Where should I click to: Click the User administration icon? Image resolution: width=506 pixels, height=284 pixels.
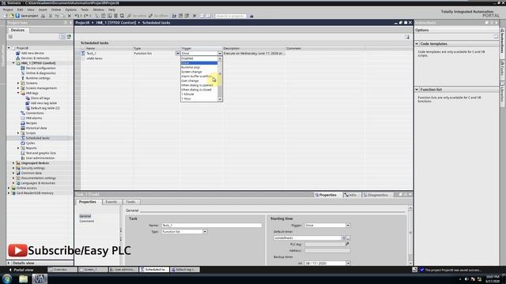pos(23,158)
